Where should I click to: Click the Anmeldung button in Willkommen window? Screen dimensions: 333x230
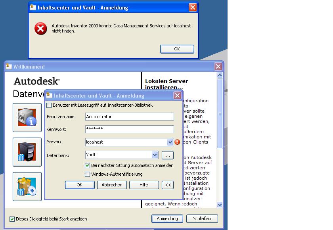pyautogui.click(x=167, y=218)
